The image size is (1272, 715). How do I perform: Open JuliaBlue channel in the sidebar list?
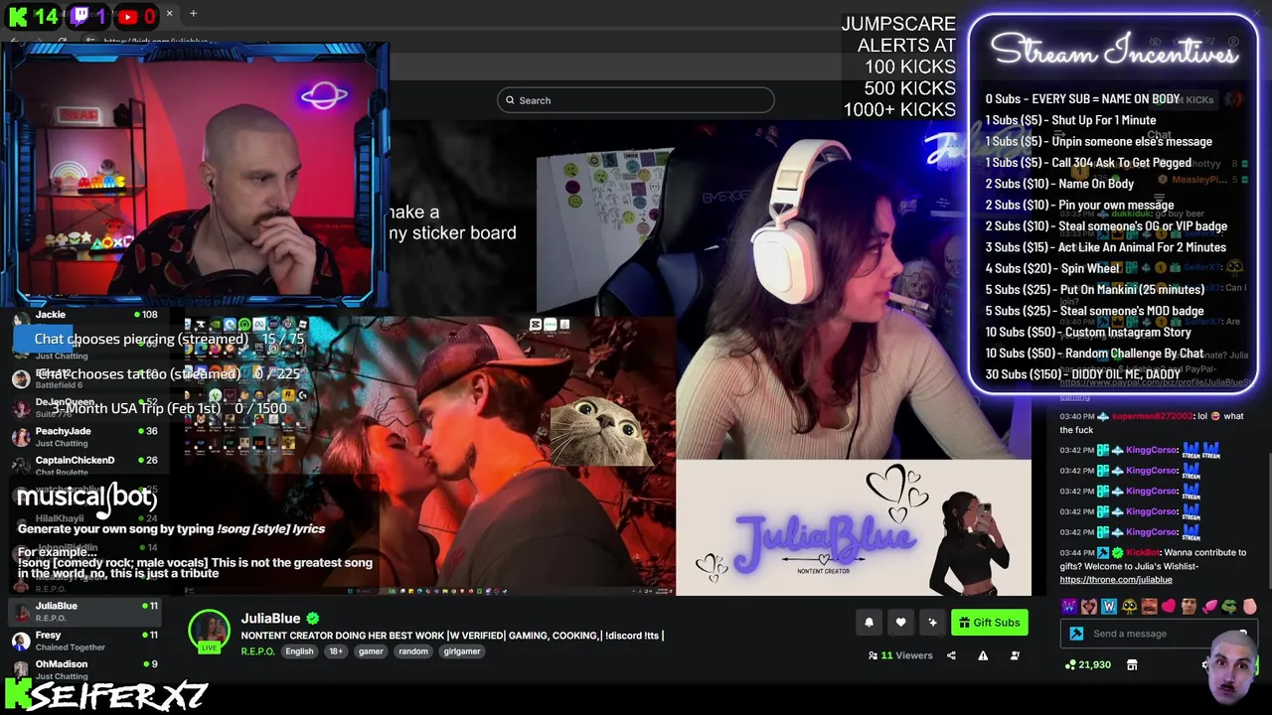click(84, 611)
